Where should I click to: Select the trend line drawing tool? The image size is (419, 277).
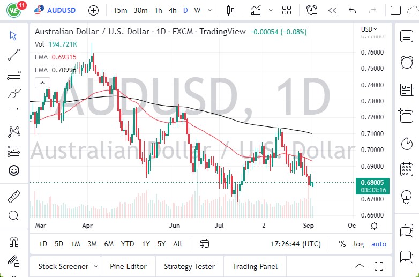click(x=14, y=54)
